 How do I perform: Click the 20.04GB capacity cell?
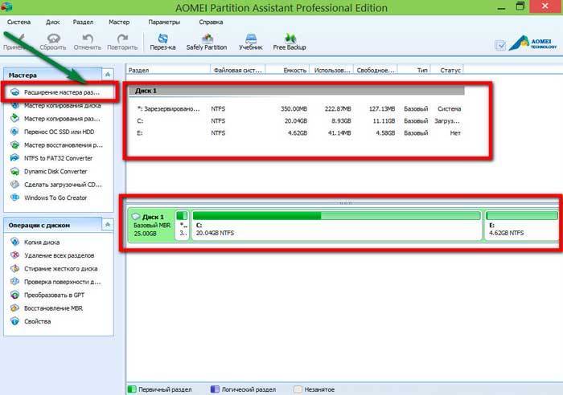296,121
